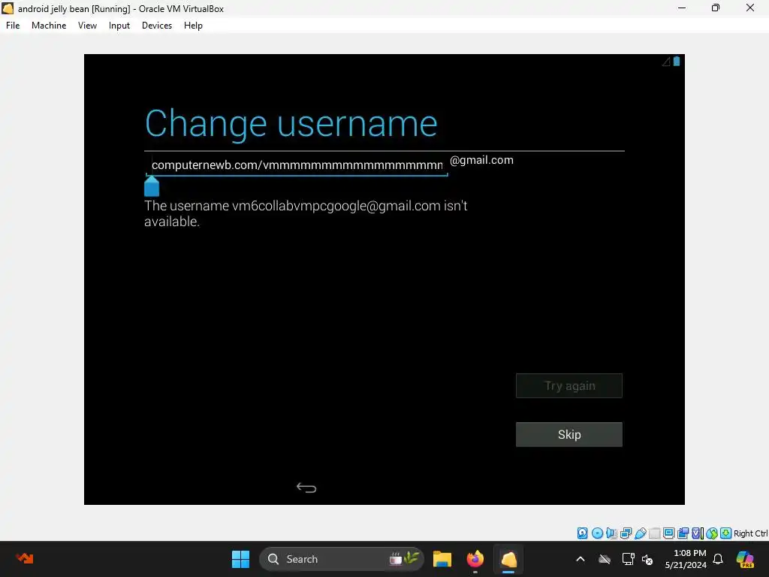Screen dimensions: 769x577
Task: Restore down the VirtualBox window
Action: pos(716,8)
